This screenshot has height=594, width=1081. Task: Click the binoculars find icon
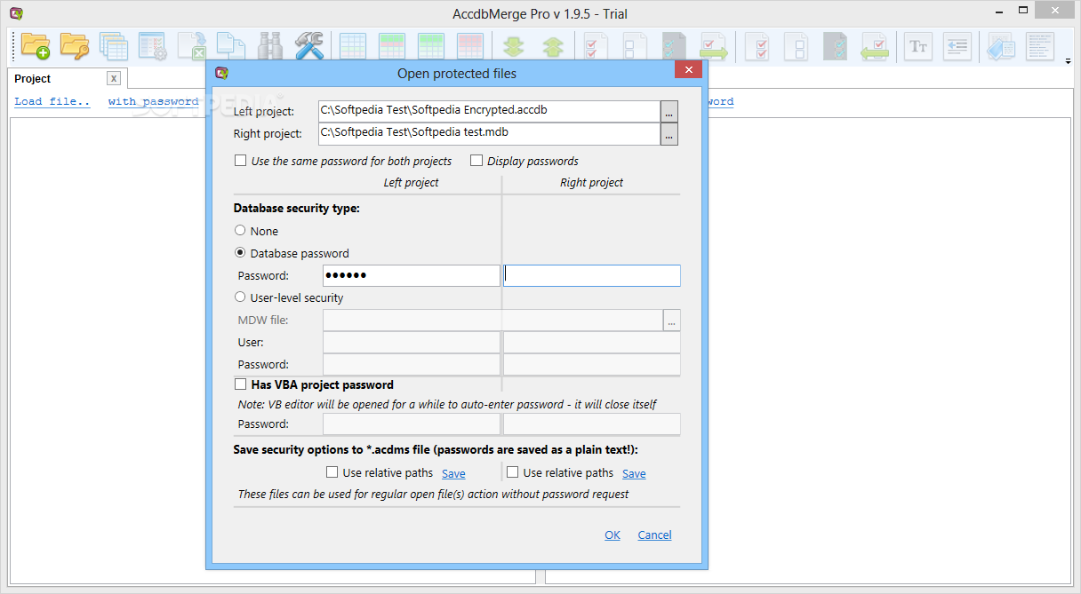[x=270, y=45]
